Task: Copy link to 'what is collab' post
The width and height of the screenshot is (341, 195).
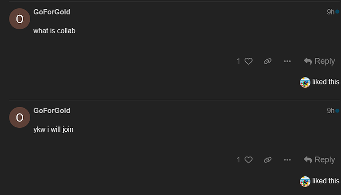Action: click(x=267, y=61)
